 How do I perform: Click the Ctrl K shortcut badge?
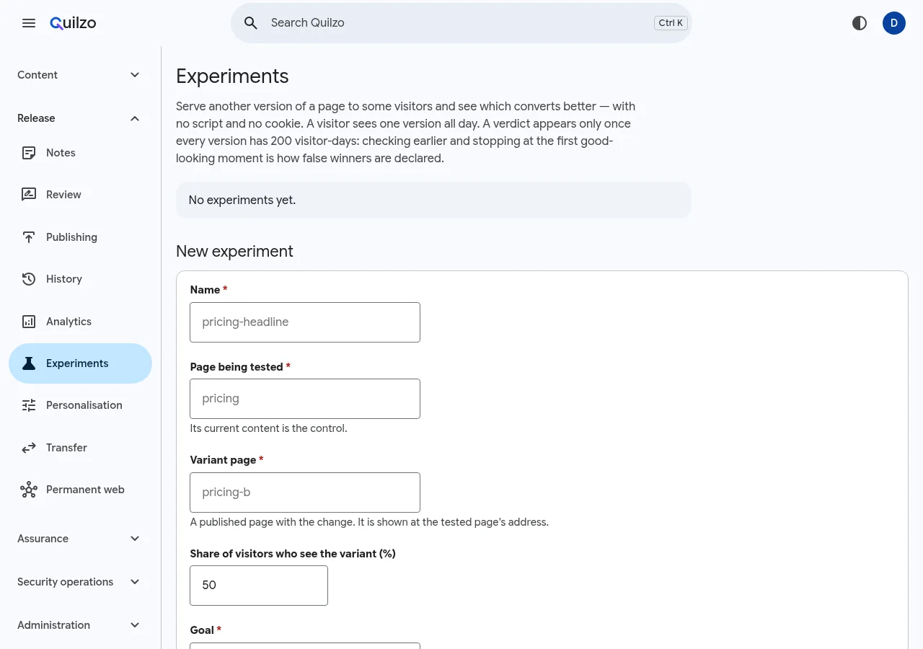671,23
